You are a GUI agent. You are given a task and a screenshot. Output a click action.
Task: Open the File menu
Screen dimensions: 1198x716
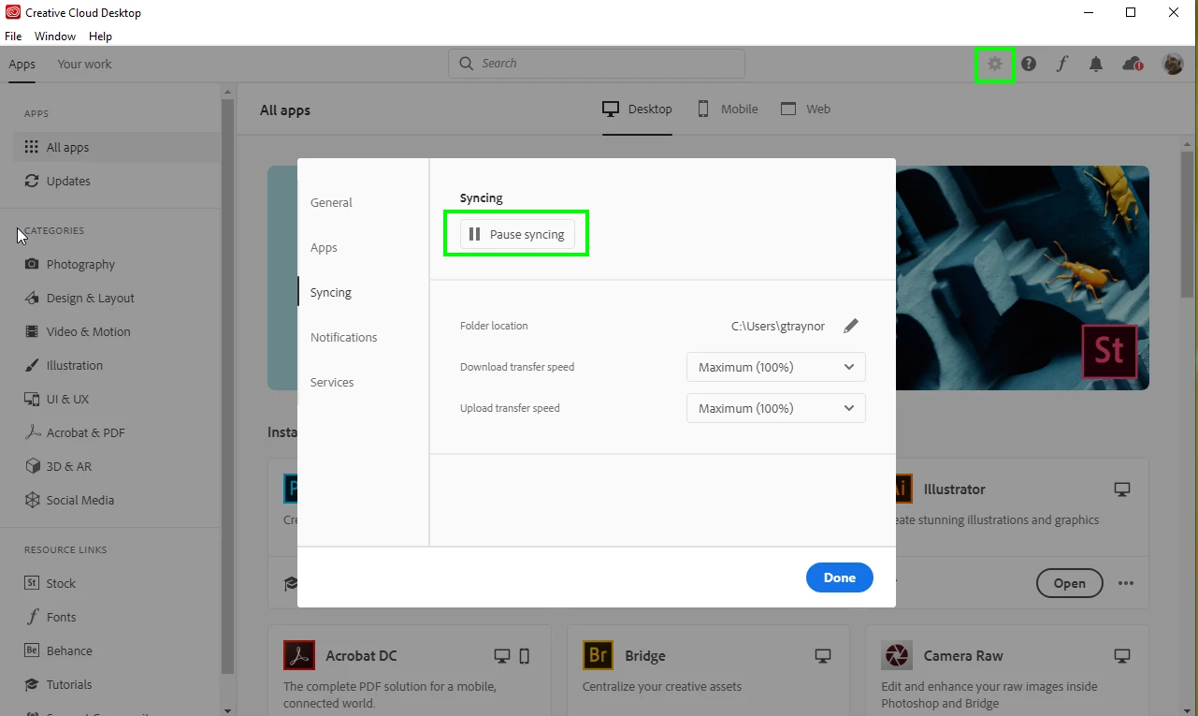[x=13, y=37]
